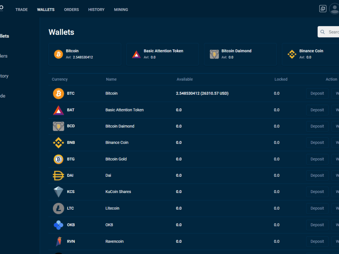Click the Basic Attention Token name cell
Viewport: 339px width, 254px height.
(x=124, y=110)
